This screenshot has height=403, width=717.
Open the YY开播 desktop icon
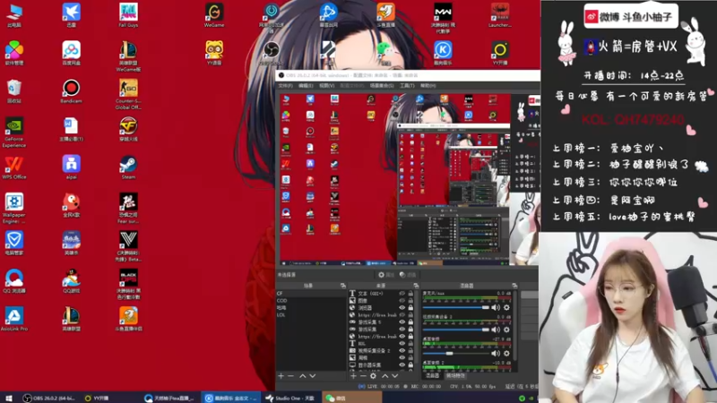coord(500,53)
